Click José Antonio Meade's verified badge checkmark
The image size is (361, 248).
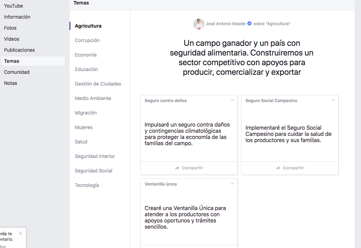pyautogui.click(x=249, y=23)
